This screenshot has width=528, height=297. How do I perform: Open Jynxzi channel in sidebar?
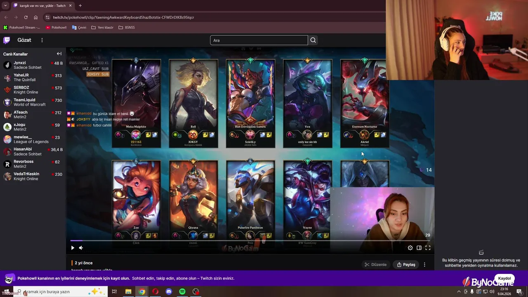33,65
